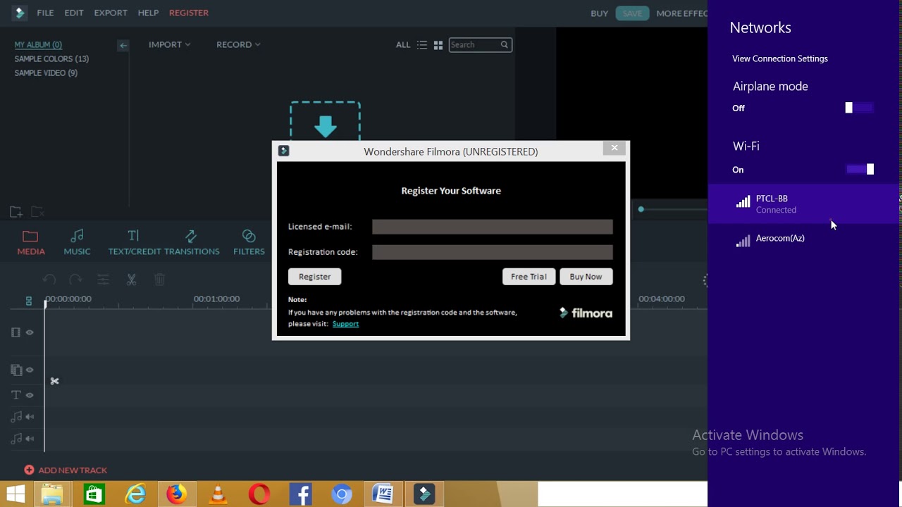Click the Licensed e-mail field
Image resolution: width=902 pixels, height=507 pixels.
(492, 227)
